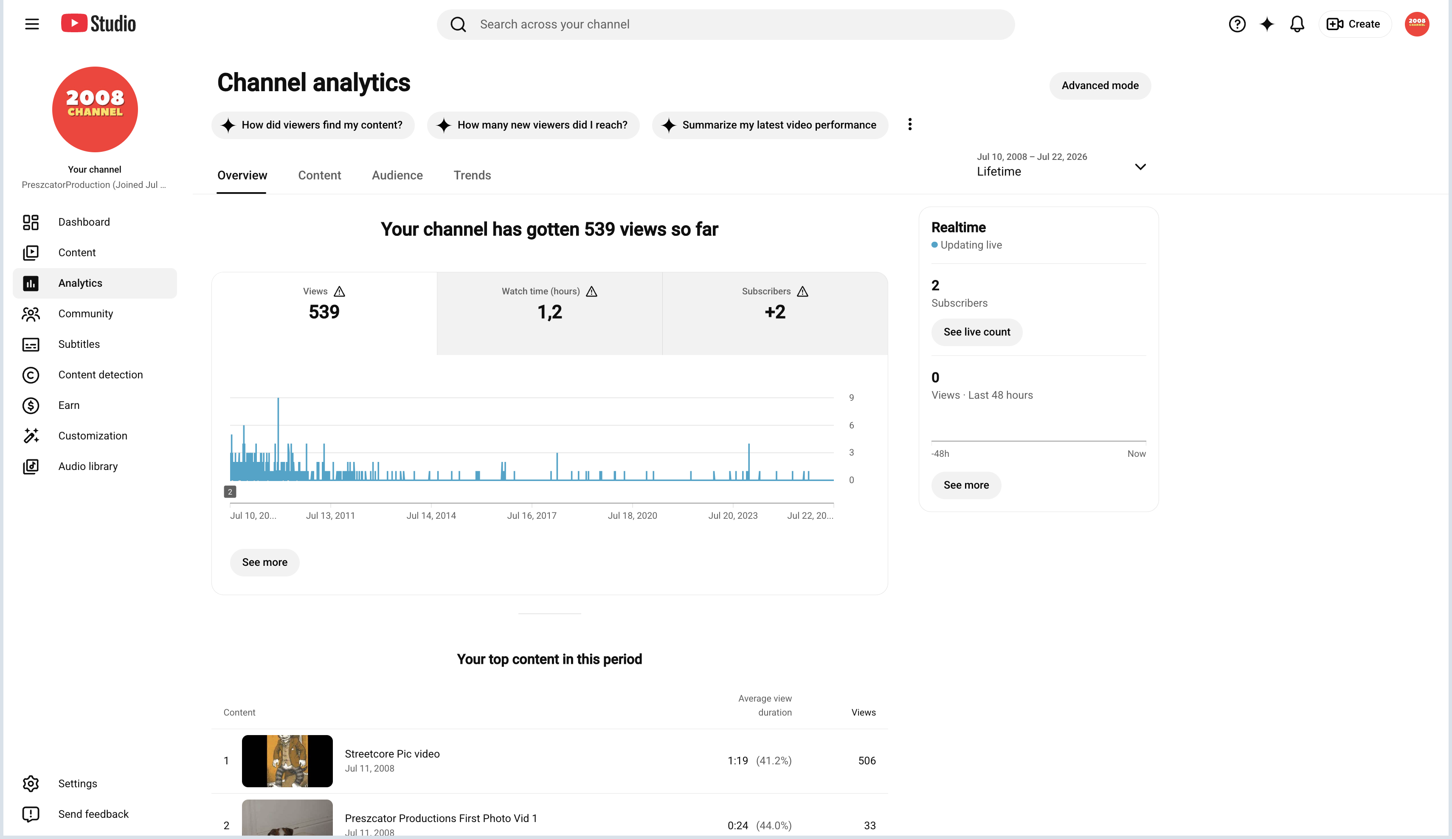Focus the Search across your channel field

tap(726, 24)
